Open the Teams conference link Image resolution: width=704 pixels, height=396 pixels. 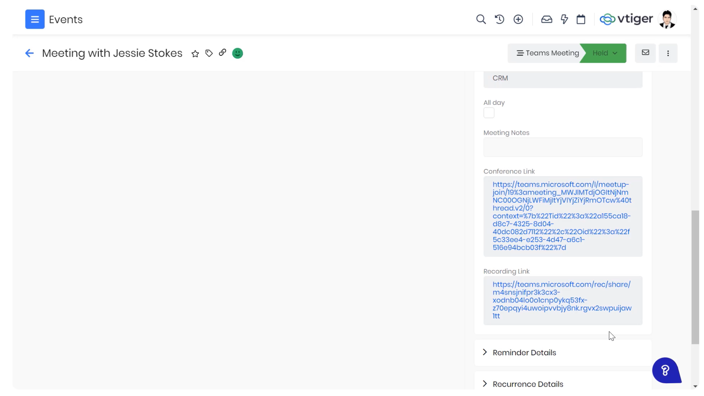pos(562,216)
